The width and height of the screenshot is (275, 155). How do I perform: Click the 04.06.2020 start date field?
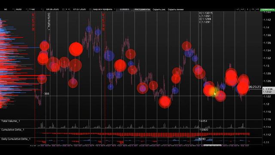coord(52,9)
